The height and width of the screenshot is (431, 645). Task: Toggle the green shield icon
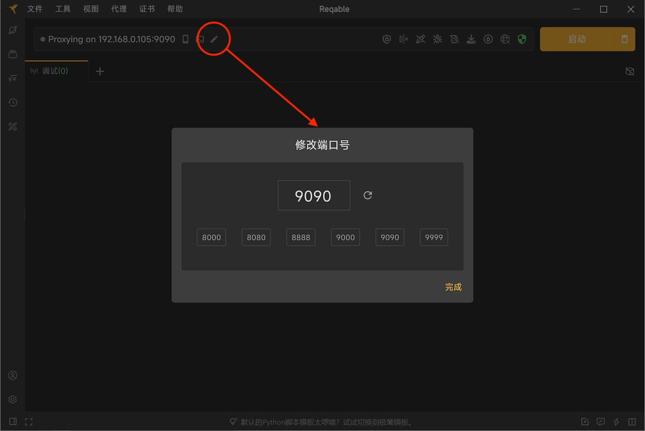(522, 39)
